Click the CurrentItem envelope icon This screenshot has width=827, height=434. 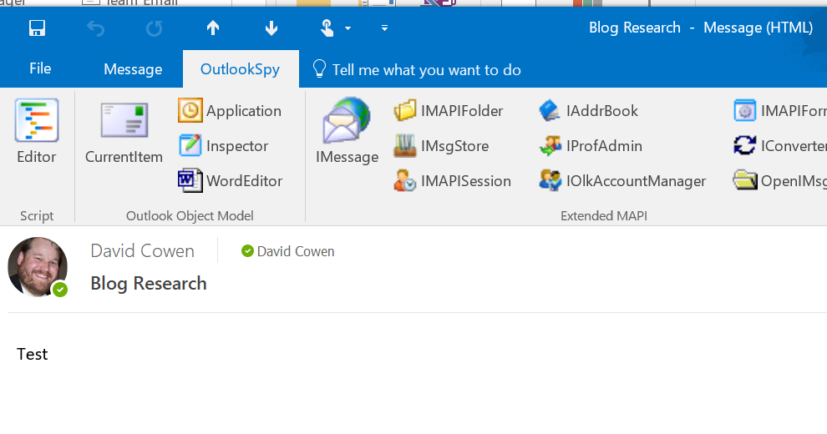[124, 131]
